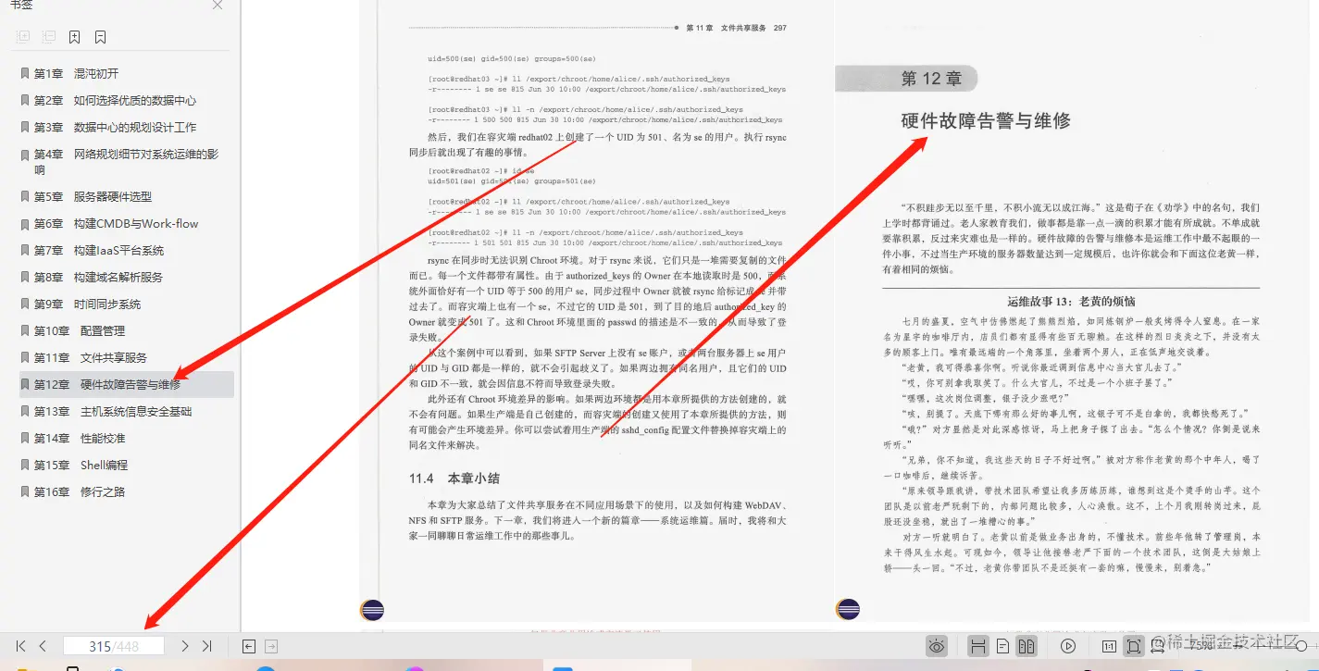Close the 书签 bookmarks panel
The width and height of the screenshot is (1319, 671).
[x=217, y=6]
